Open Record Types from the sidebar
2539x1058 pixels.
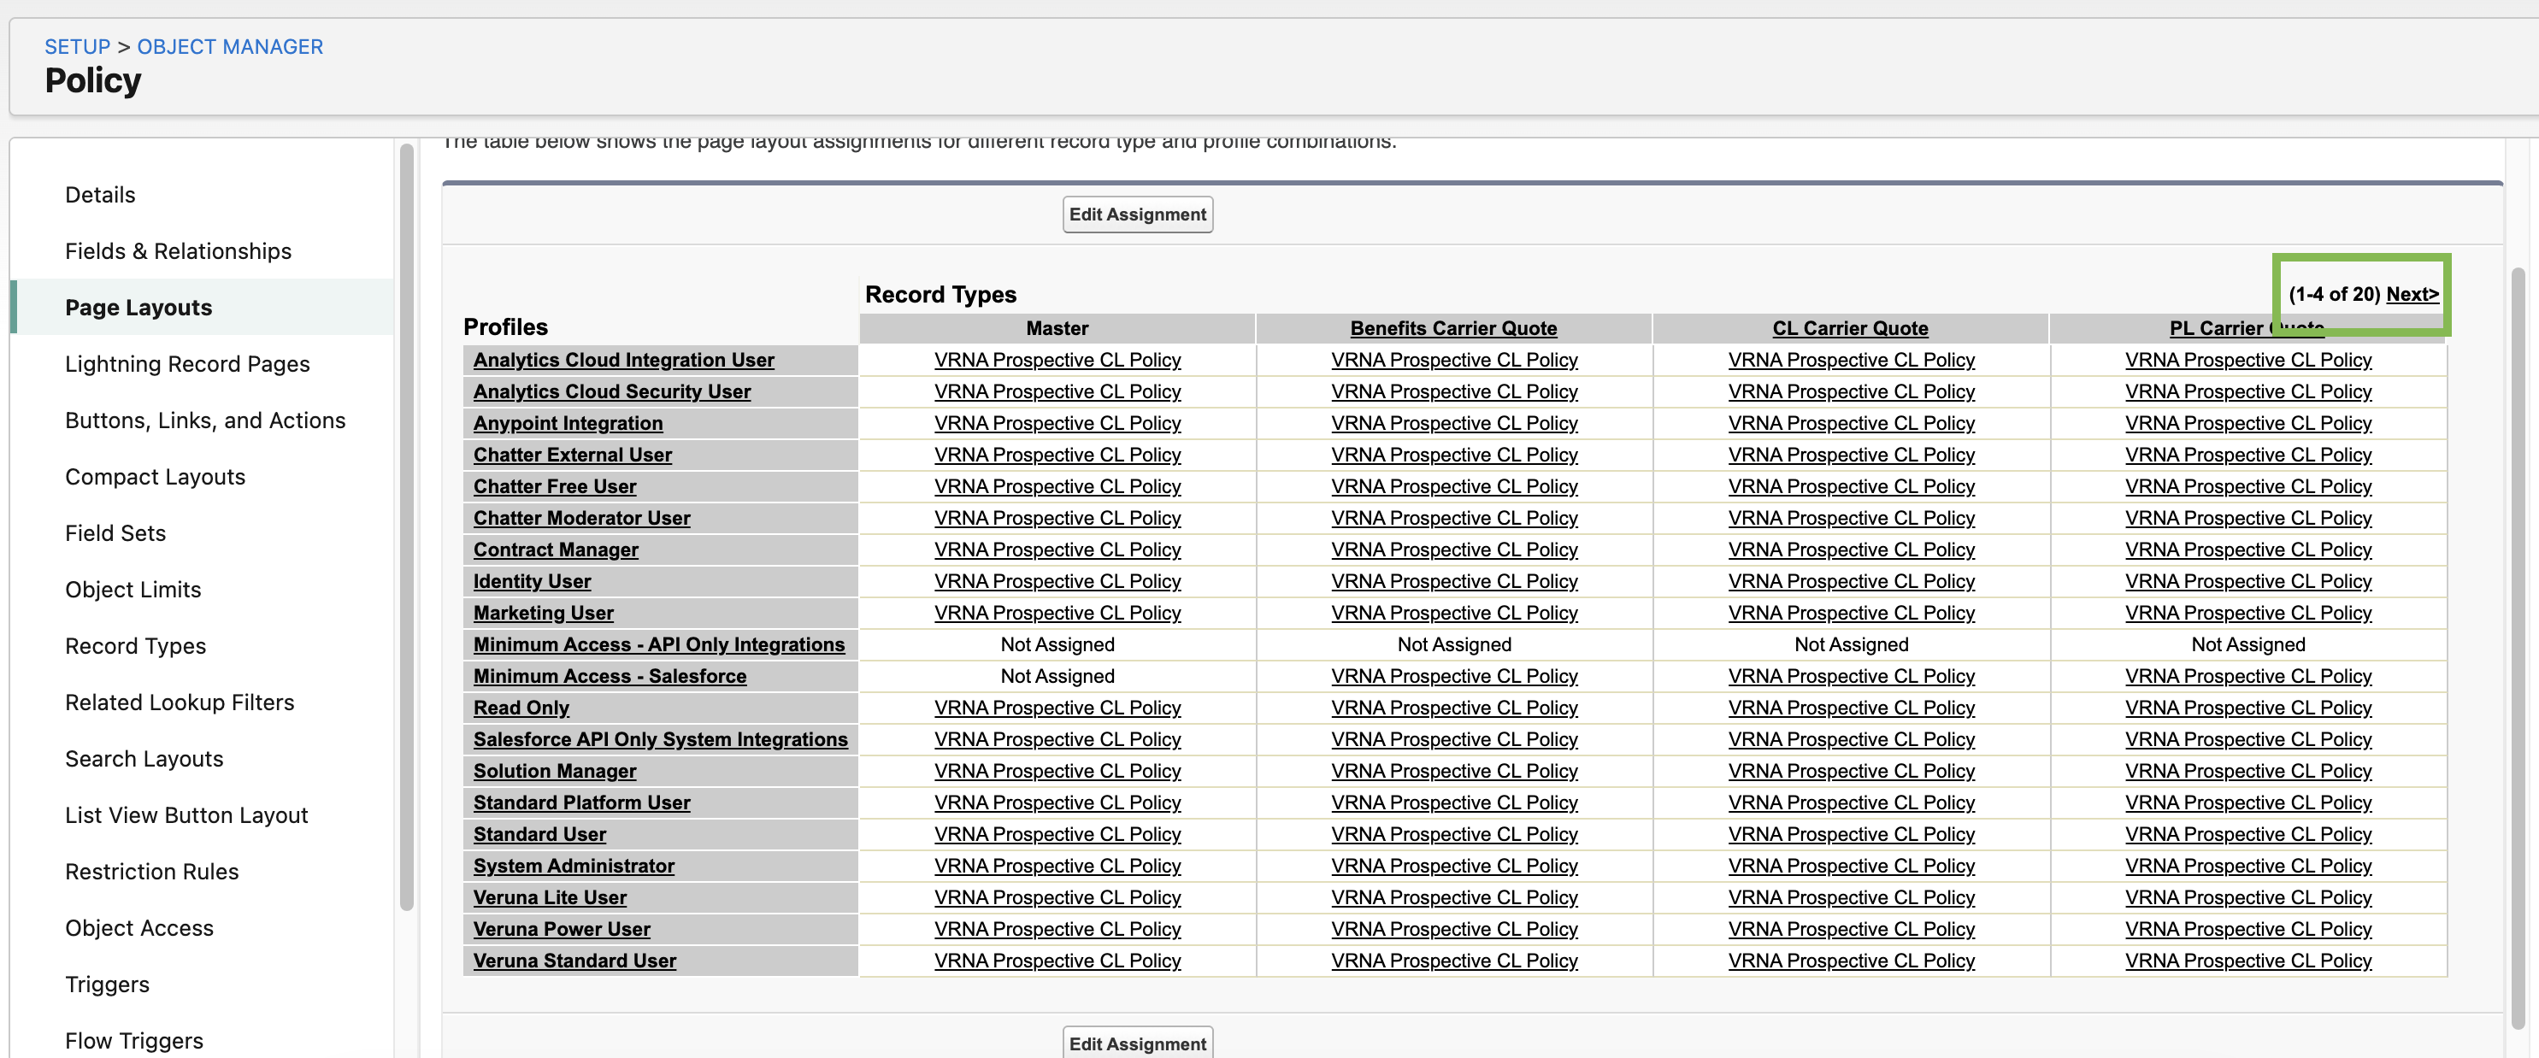point(136,645)
